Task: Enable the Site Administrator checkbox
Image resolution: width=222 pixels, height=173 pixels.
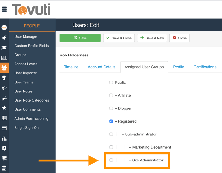Action: (x=111, y=160)
